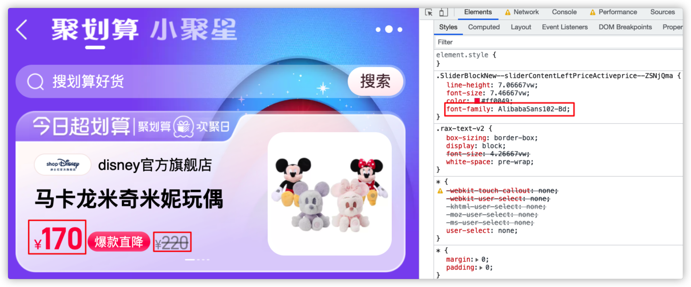The image size is (691, 287).
Task: Click the display property name
Action: click(x=460, y=146)
